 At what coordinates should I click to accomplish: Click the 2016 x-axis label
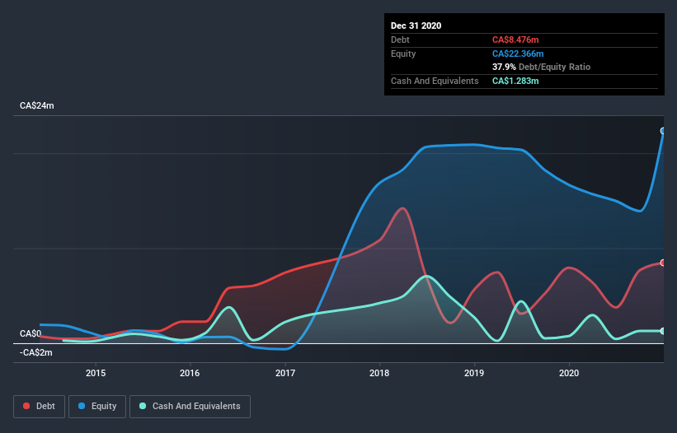(190, 373)
